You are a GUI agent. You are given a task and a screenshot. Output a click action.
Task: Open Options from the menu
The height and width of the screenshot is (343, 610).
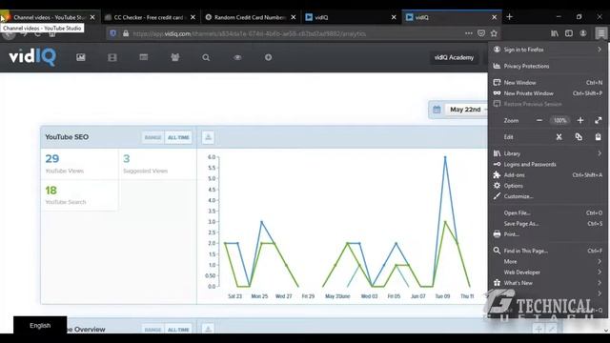coord(547,186)
